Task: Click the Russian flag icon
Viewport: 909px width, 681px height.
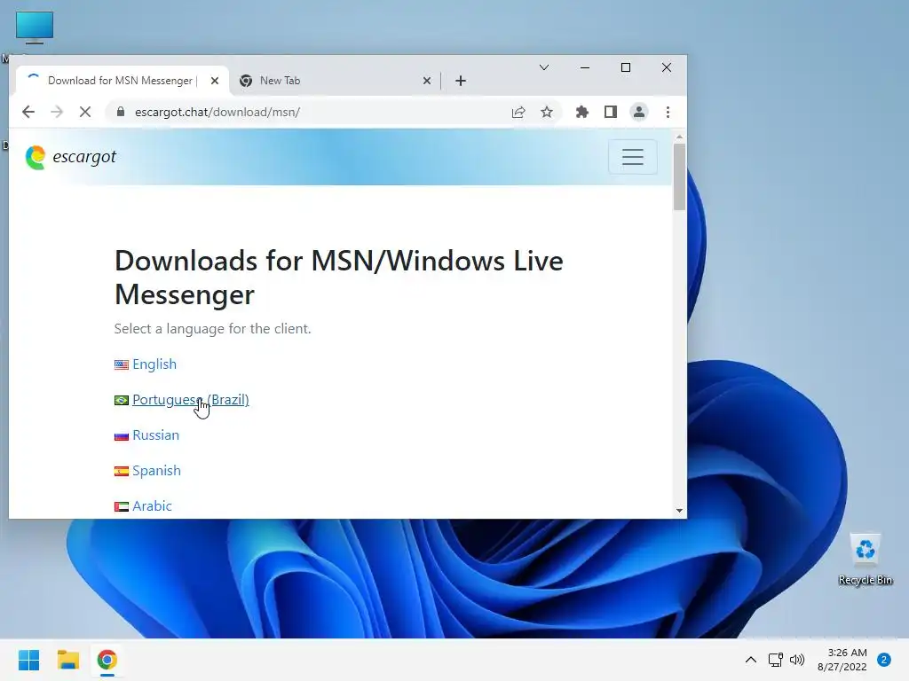Action: [121, 435]
